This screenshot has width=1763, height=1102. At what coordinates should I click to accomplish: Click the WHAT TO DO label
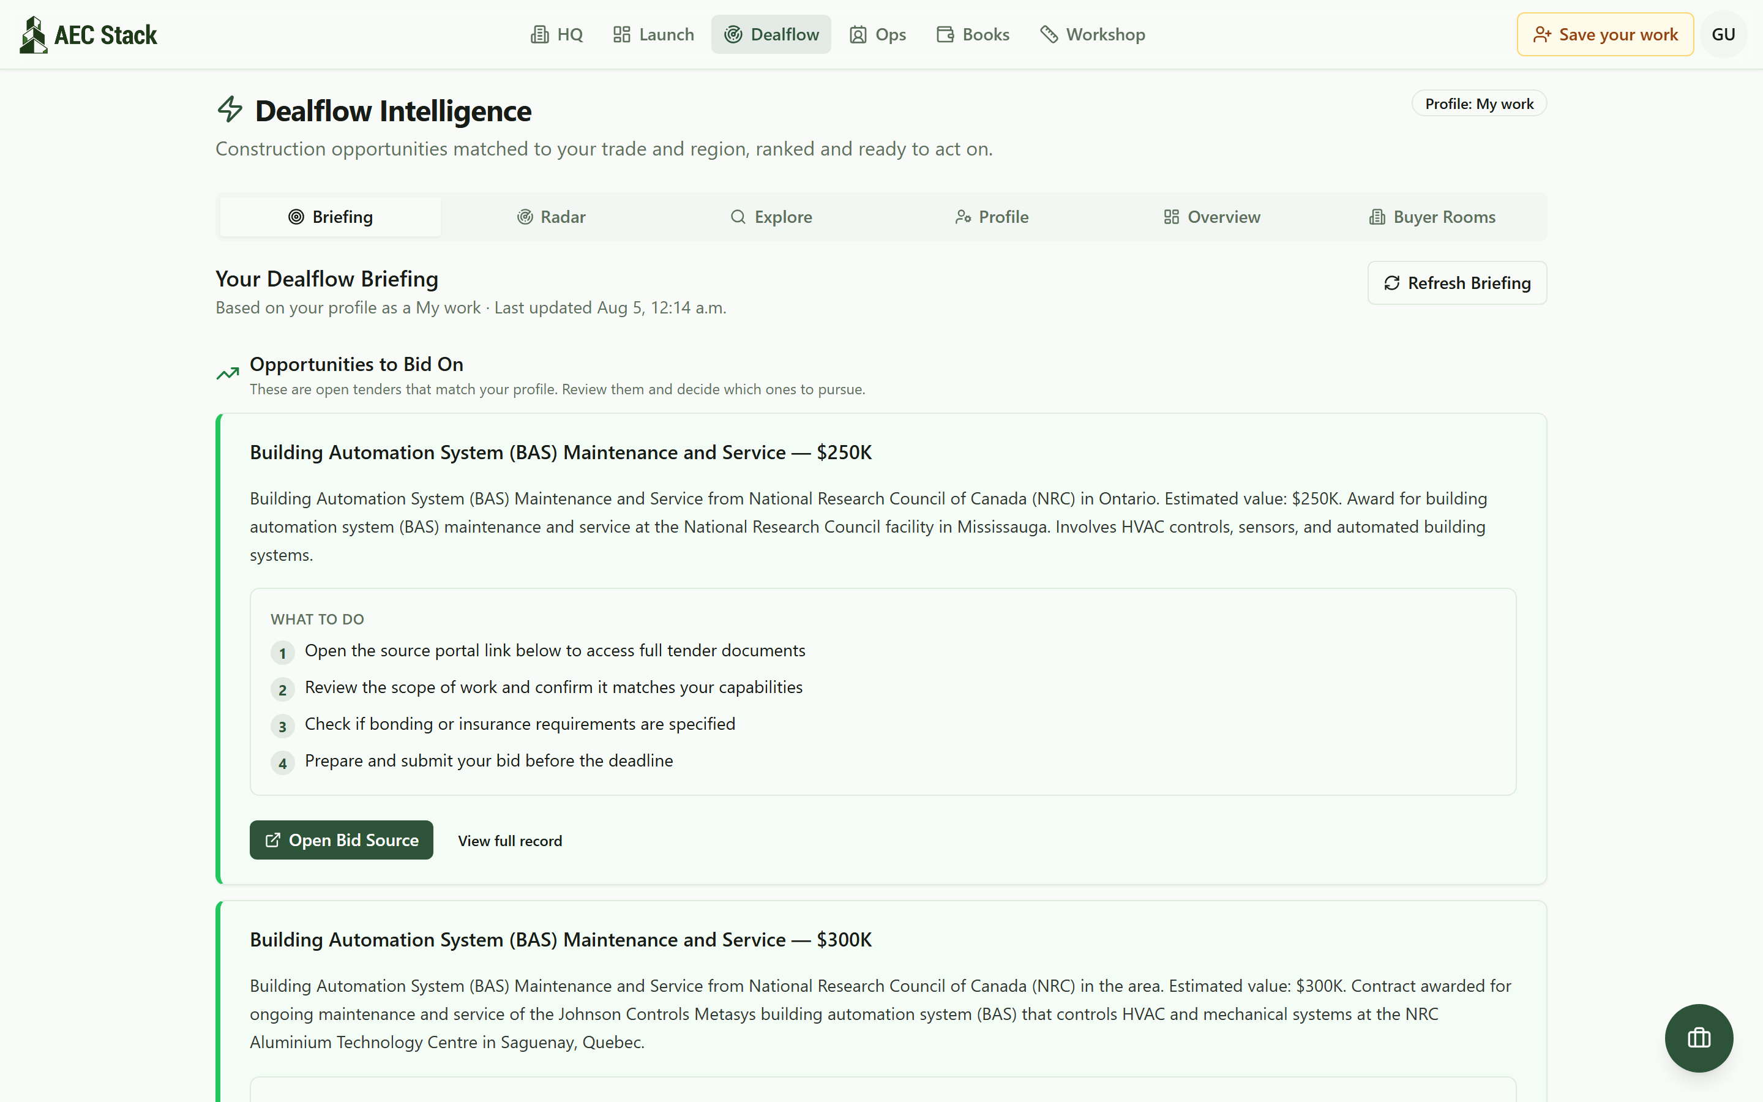click(317, 620)
